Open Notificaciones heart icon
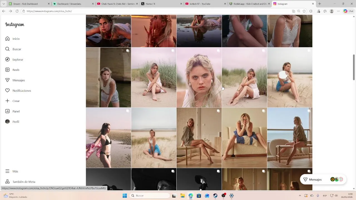The width and height of the screenshot is (356, 200). (8, 91)
